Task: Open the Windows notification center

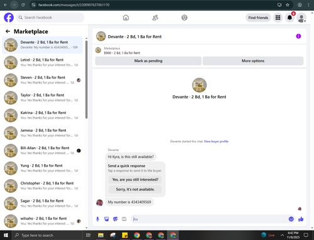Action: point(306,236)
